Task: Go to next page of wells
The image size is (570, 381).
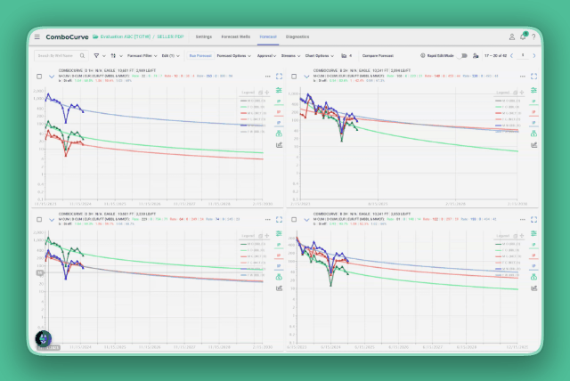Action: pos(534,55)
